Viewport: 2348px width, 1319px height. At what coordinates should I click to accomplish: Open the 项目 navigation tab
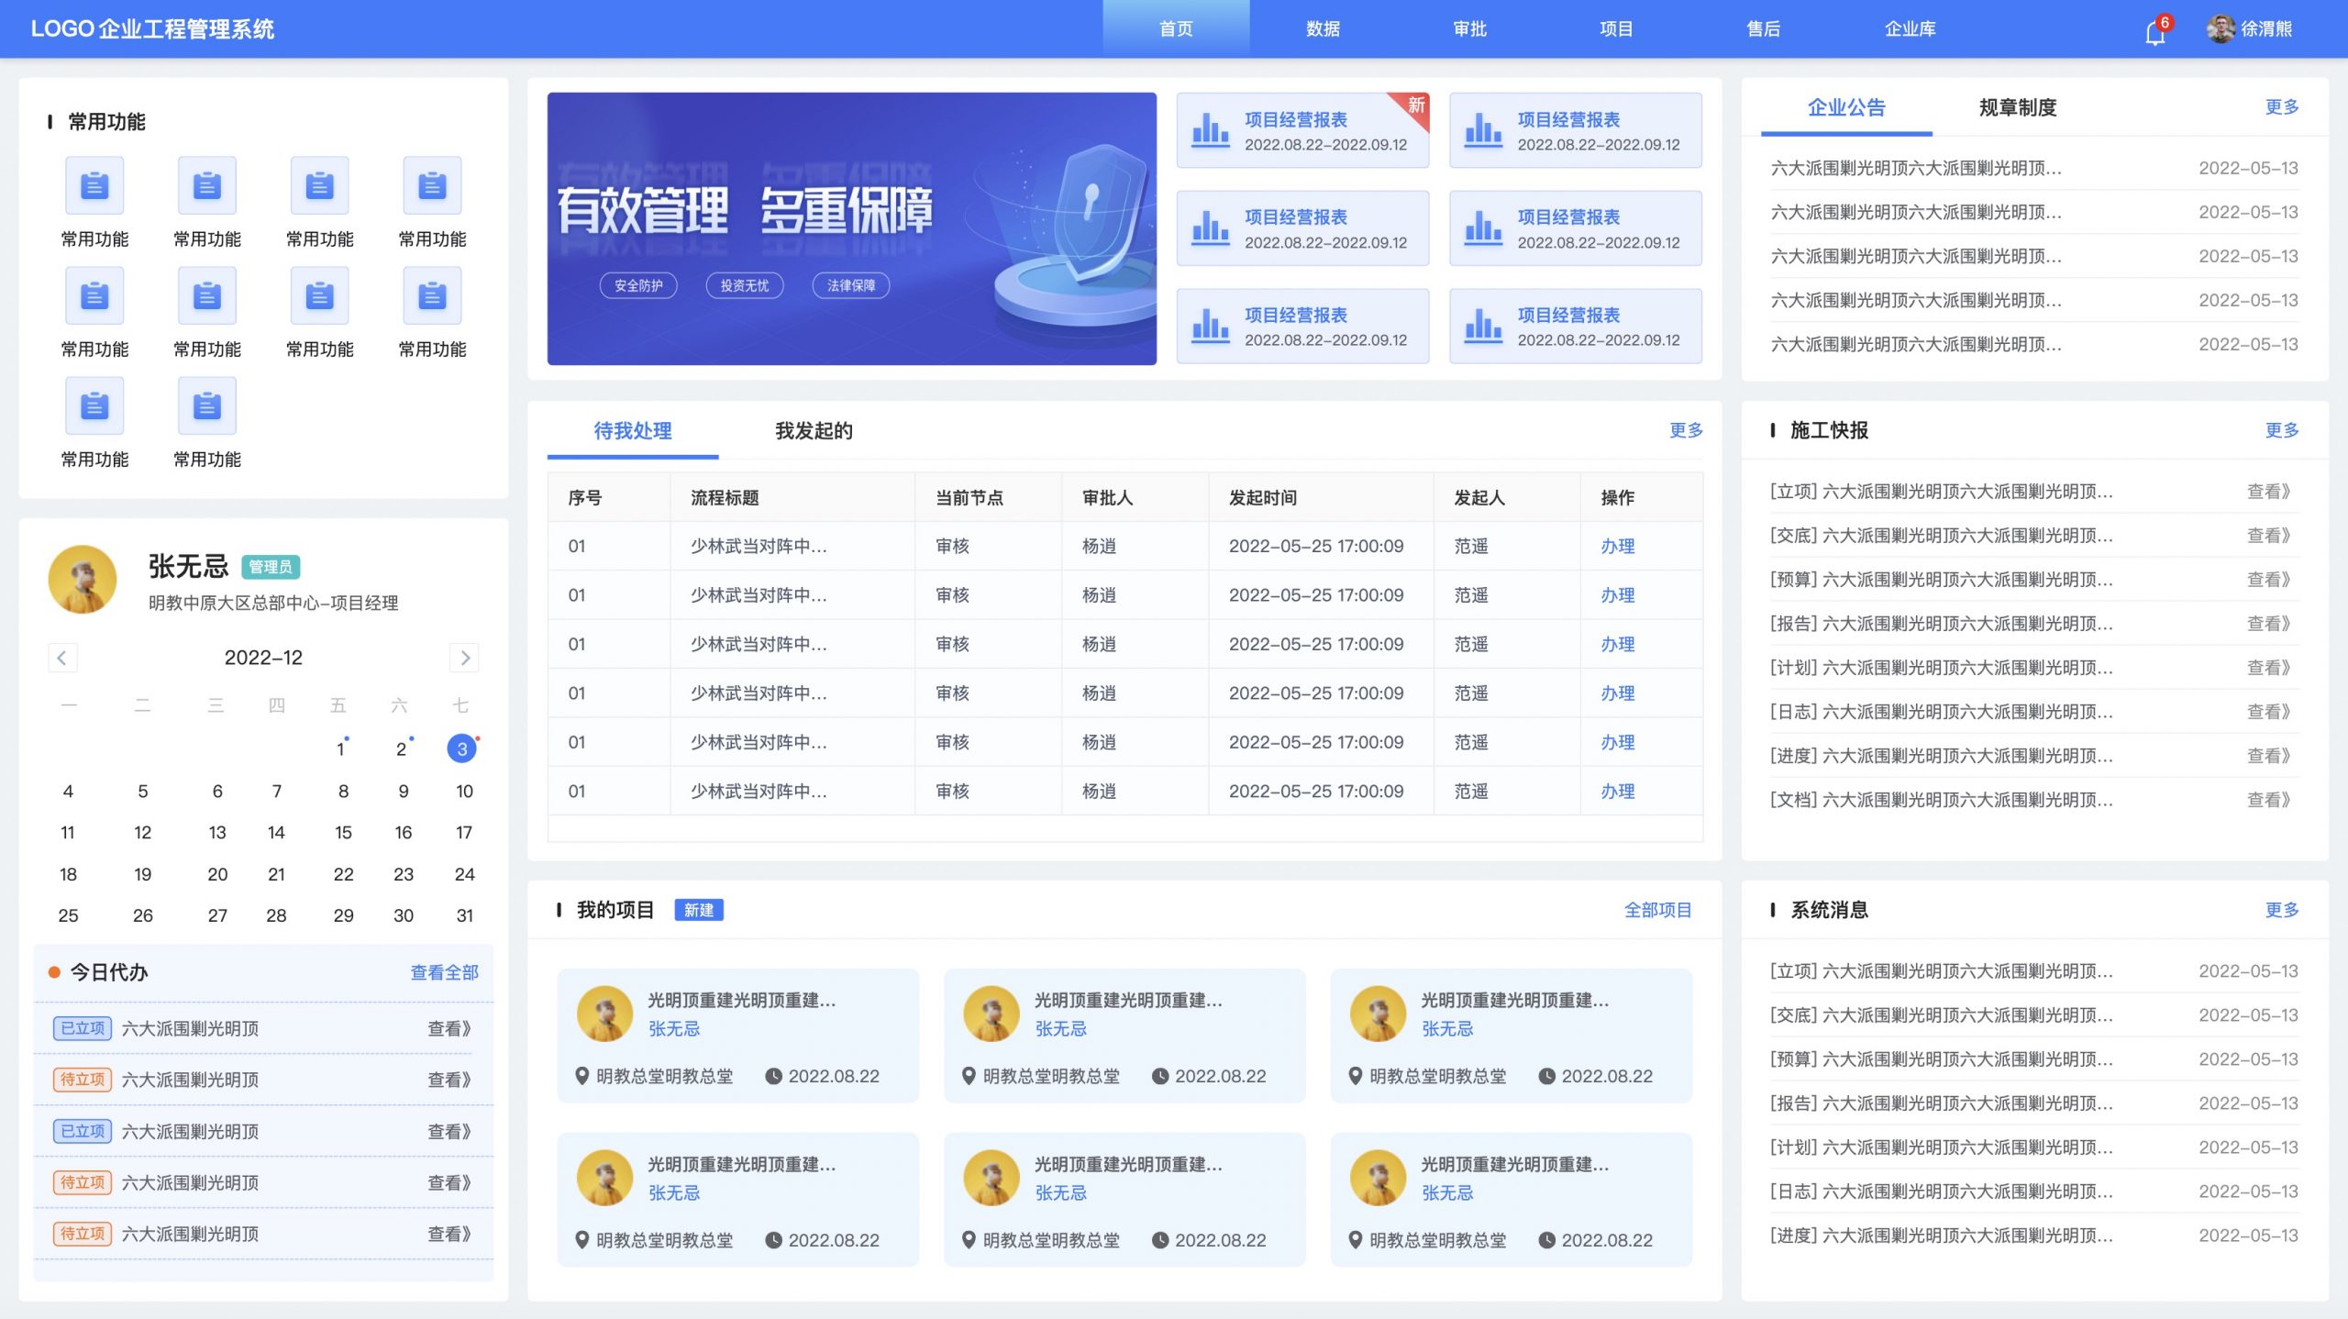point(1616,29)
